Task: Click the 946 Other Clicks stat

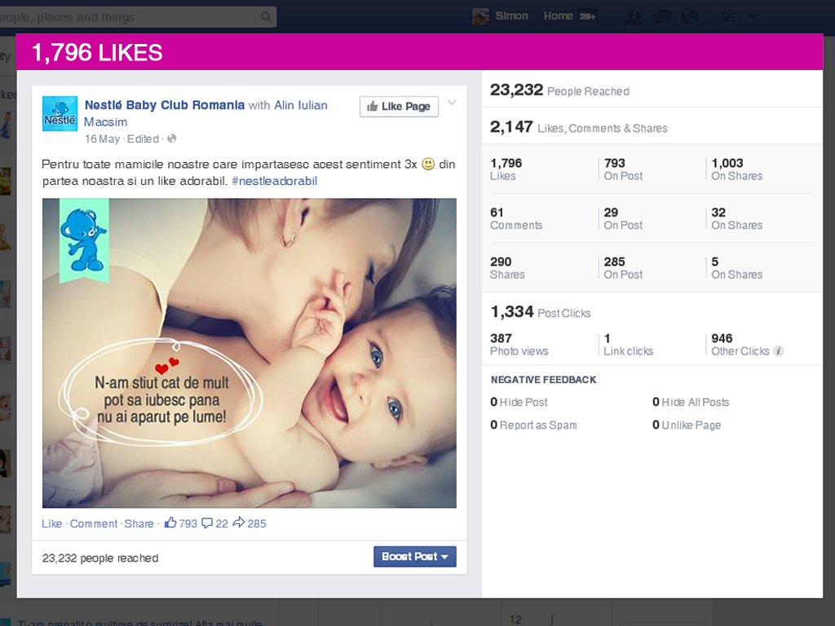Action: (740, 345)
